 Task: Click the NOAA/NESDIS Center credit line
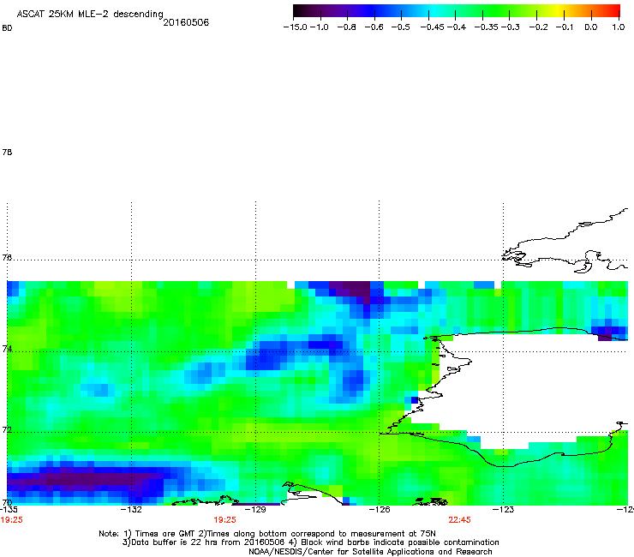coord(370,552)
